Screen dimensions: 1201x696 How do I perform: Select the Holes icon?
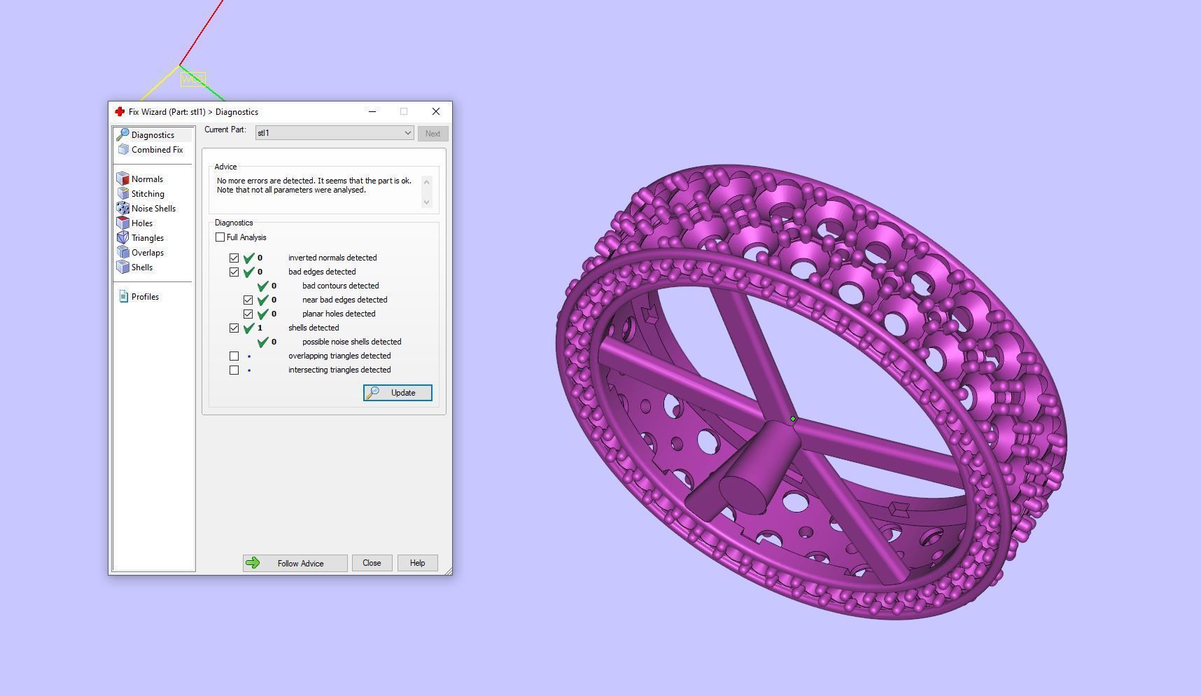point(123,223)
